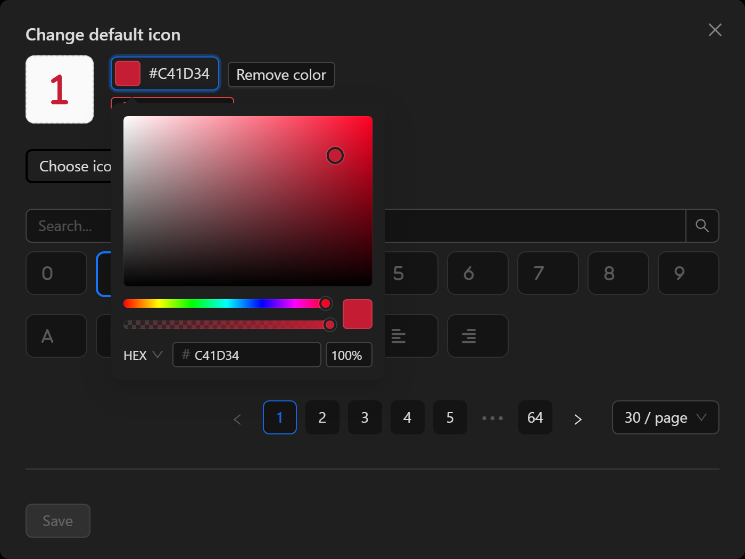745x559 pixels.
Task: Go to pagination page 1
Action: point(280,417)
